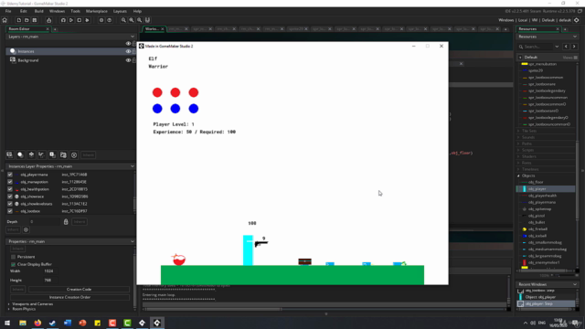Clean the project with the broom icon

(88, 20)
